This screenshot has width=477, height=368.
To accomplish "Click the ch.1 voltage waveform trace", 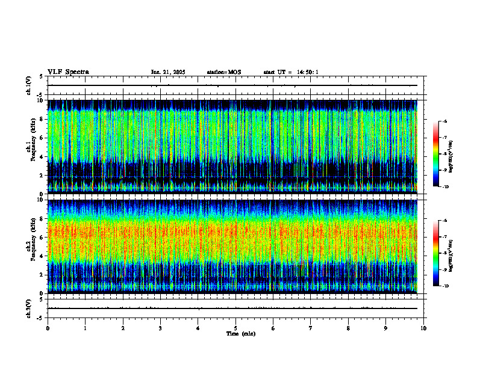I will pyautogui.click(x=232, y=85).
